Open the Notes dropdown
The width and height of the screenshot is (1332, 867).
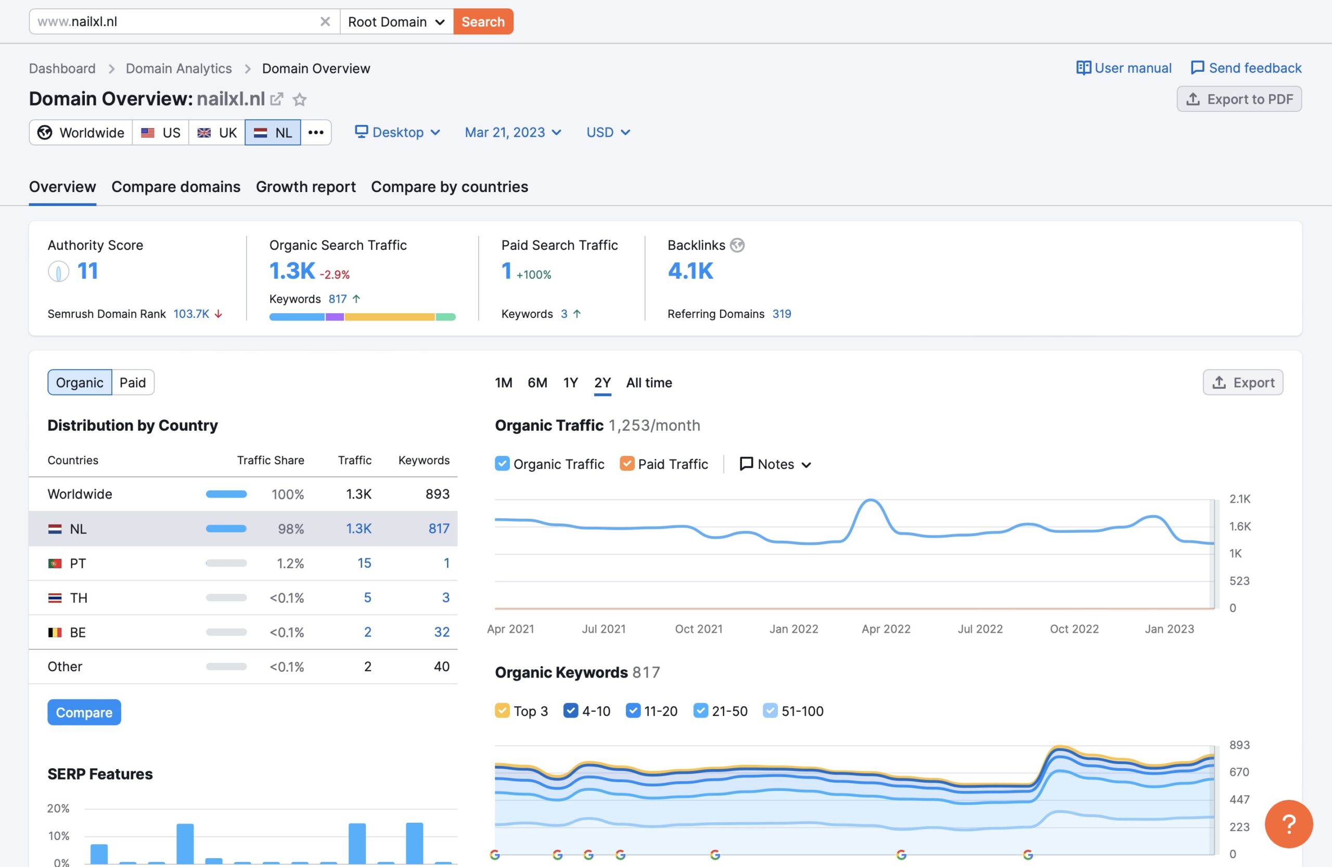(x=775, y=464)
